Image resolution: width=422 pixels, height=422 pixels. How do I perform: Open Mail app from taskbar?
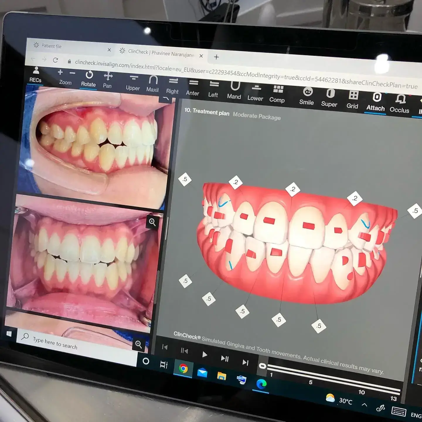click(202, 372)
